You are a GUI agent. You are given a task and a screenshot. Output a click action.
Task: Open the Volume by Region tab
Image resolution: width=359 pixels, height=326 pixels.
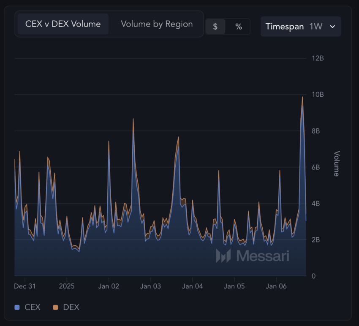[x=157, y=24]
